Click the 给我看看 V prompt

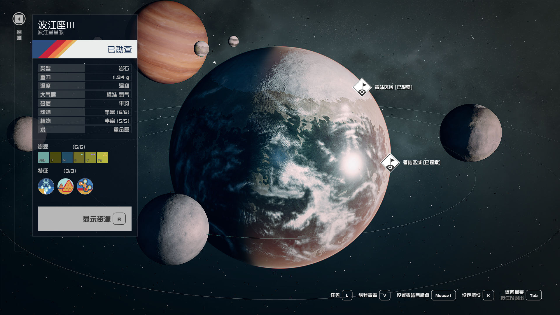[x=374, y=295]
